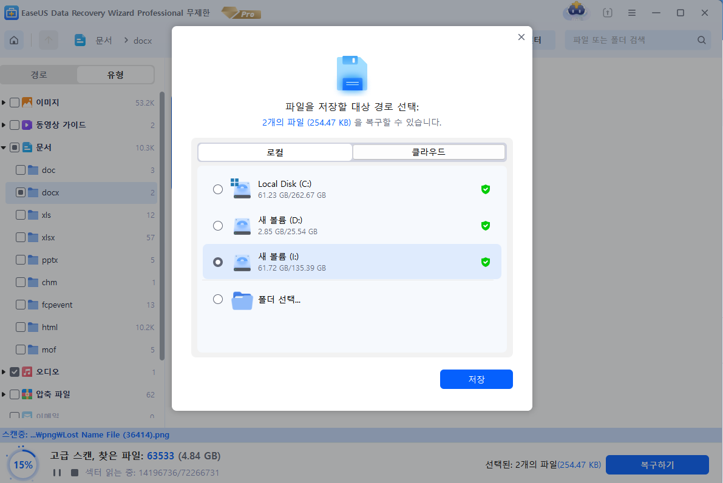723x483 pixels.
Task: Click the upload/share icon in title bar
Action: coord(608,13)
